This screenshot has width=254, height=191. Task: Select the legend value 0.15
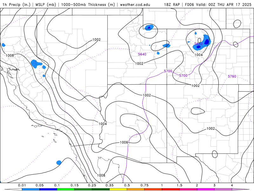(x=75, y=185)
